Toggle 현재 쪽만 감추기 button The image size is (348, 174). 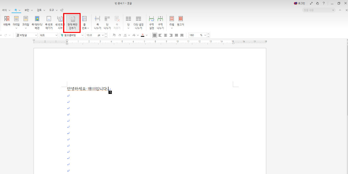pyautogui.click(x=72, y=22)
